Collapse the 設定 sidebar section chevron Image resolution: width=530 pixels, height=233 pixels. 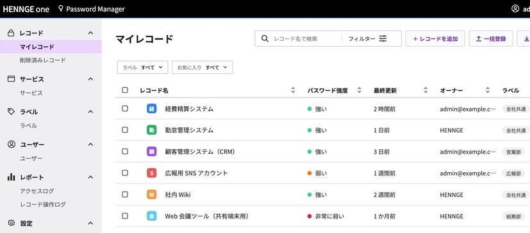tap(90, 223)
